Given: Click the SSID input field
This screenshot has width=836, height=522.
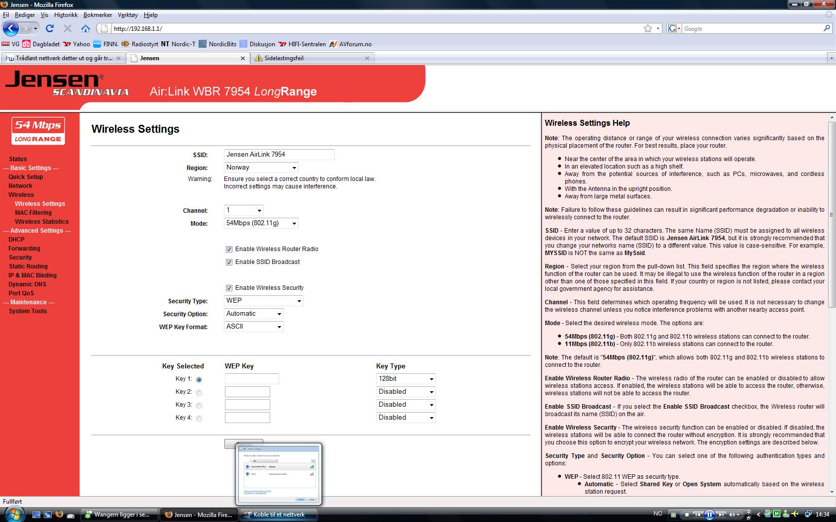Looking at the screenshot, I should tap(279, 155).
